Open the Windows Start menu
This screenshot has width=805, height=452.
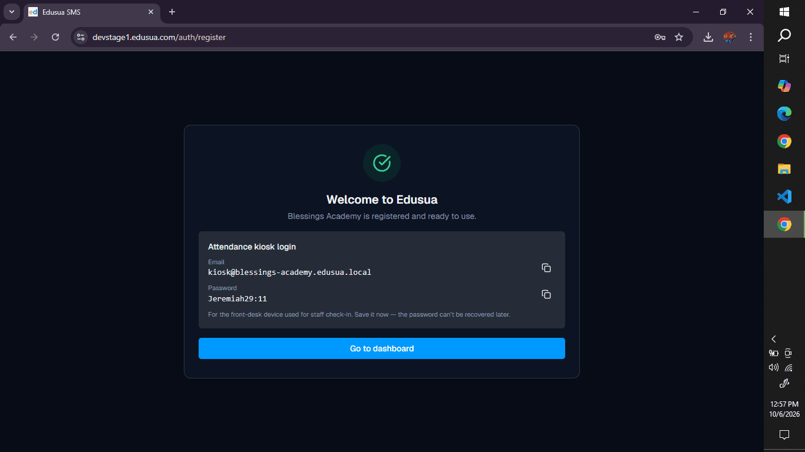coord(784,12)
